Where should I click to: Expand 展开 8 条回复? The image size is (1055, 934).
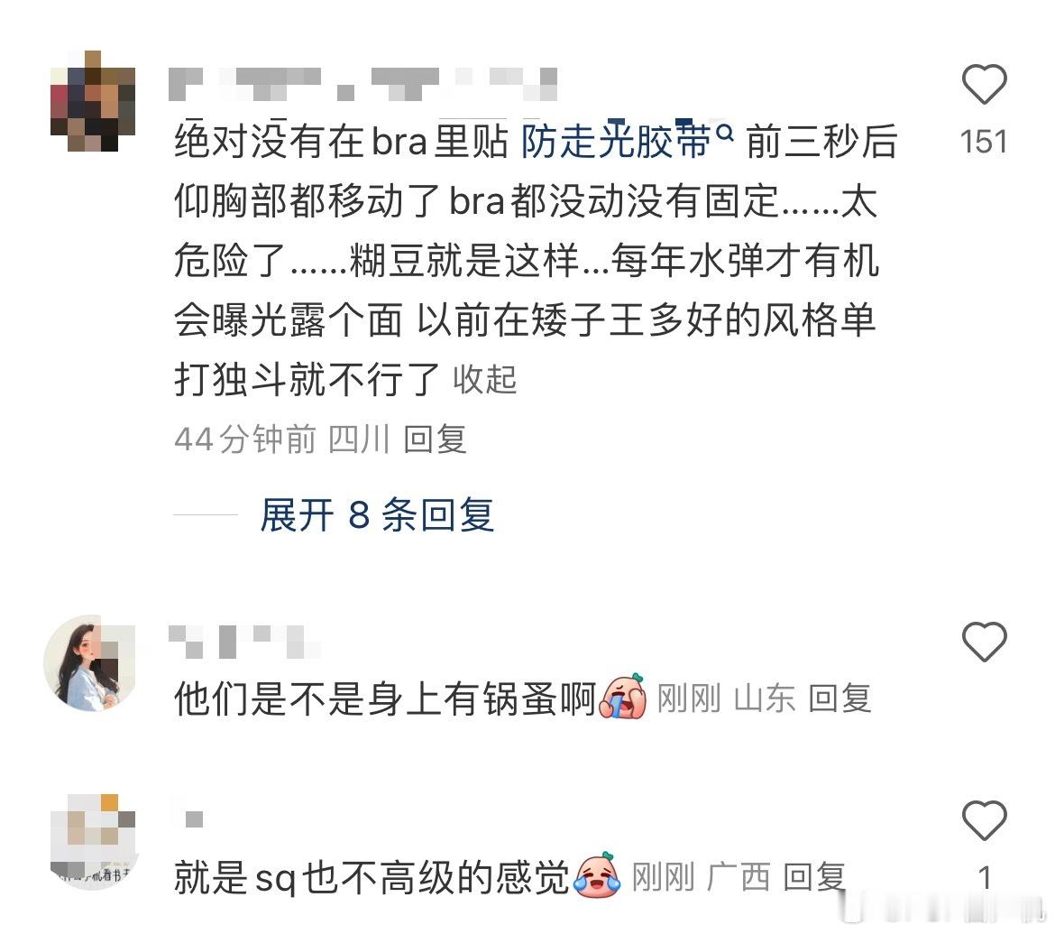tap(377, 515)
